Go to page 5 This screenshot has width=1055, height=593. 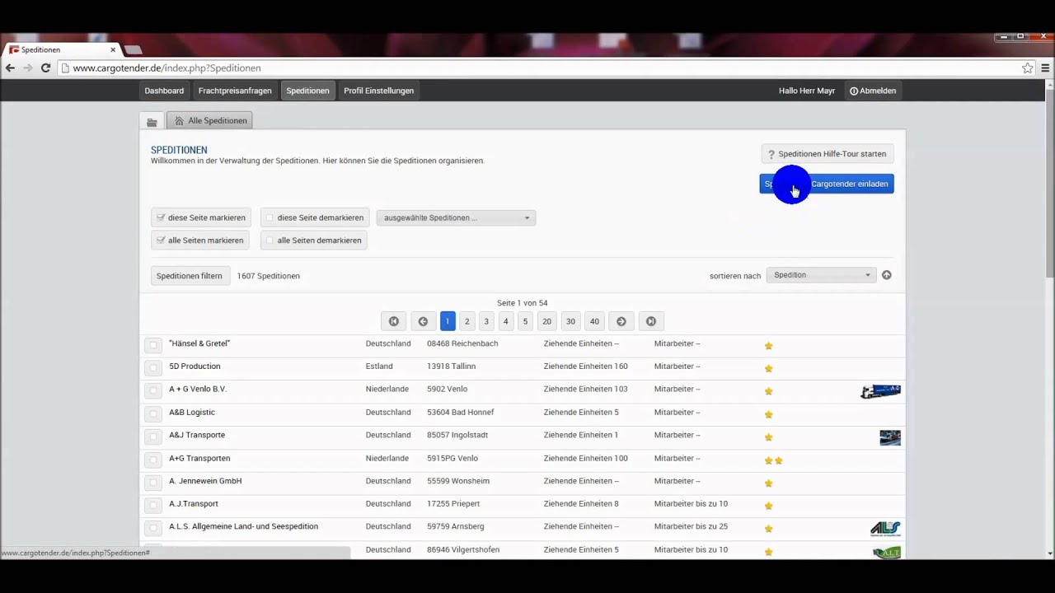[x=525, y=321]
